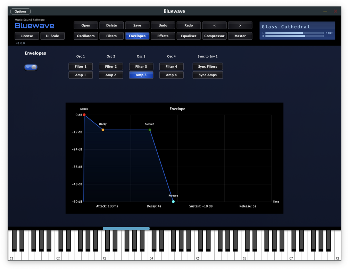Go to next preset with > button
349x270 pixels.
coord(240,25)
